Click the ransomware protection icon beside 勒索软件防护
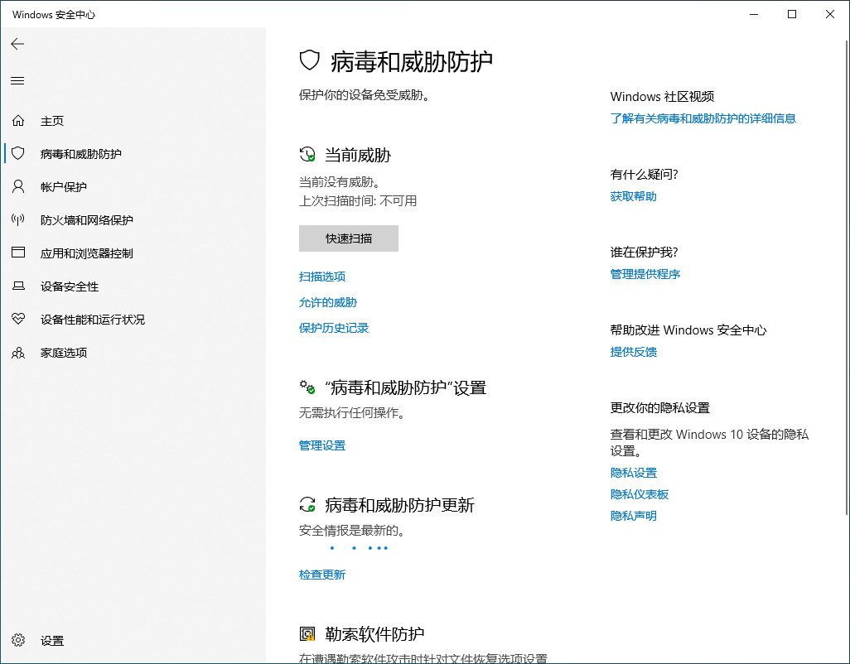This screenshot has height=664, width=850. click(x=307, y=633)
